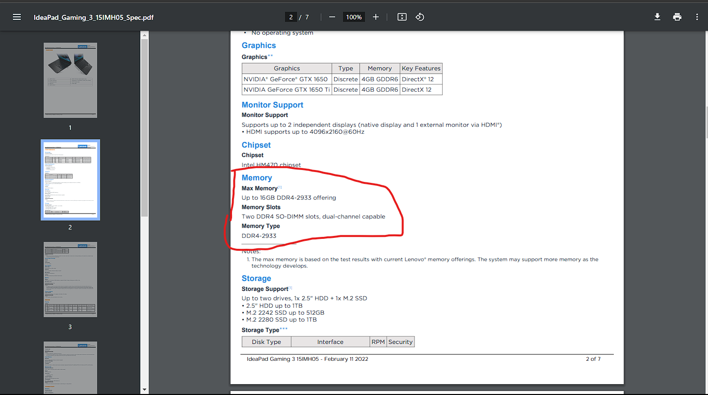Click the Disk Type column header
Viewport: 708px width, 395px height.
(266, 342)
